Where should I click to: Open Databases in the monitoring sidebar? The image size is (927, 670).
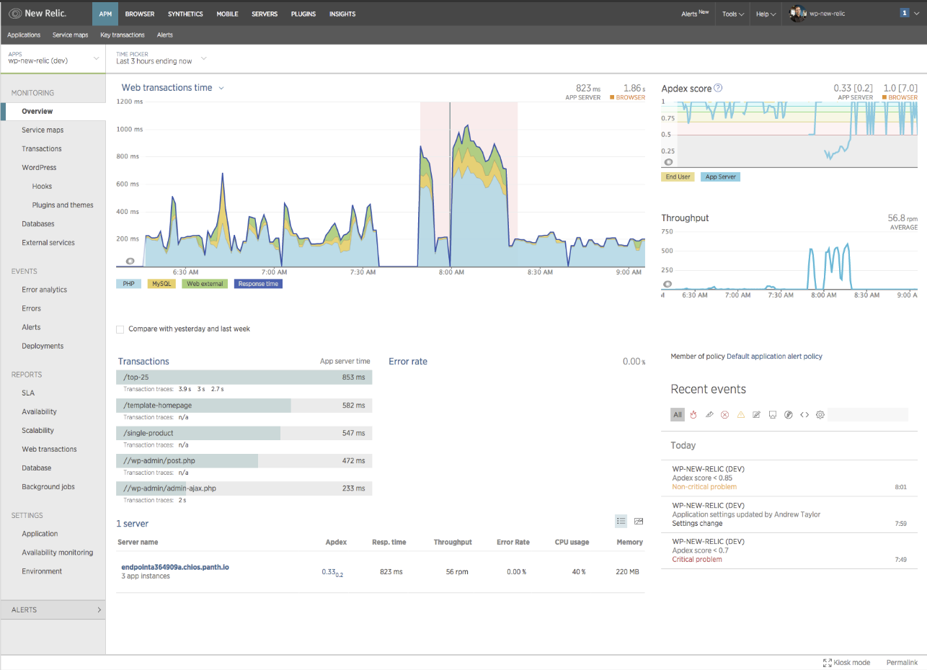38,224
